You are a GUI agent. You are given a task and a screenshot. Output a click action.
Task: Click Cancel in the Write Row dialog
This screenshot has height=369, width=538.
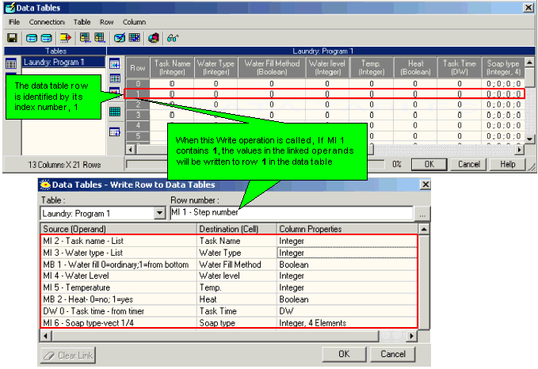tap(392, 355)
